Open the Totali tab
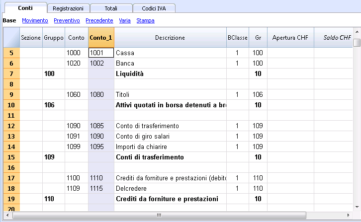This screenshot has width=361, height=222. pyautogui.click(x=111, y=8)
